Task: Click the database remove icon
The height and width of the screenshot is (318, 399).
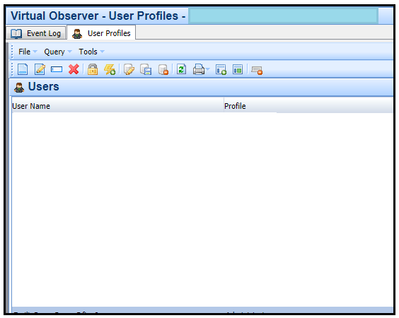Action: click(x=163, y=69)
